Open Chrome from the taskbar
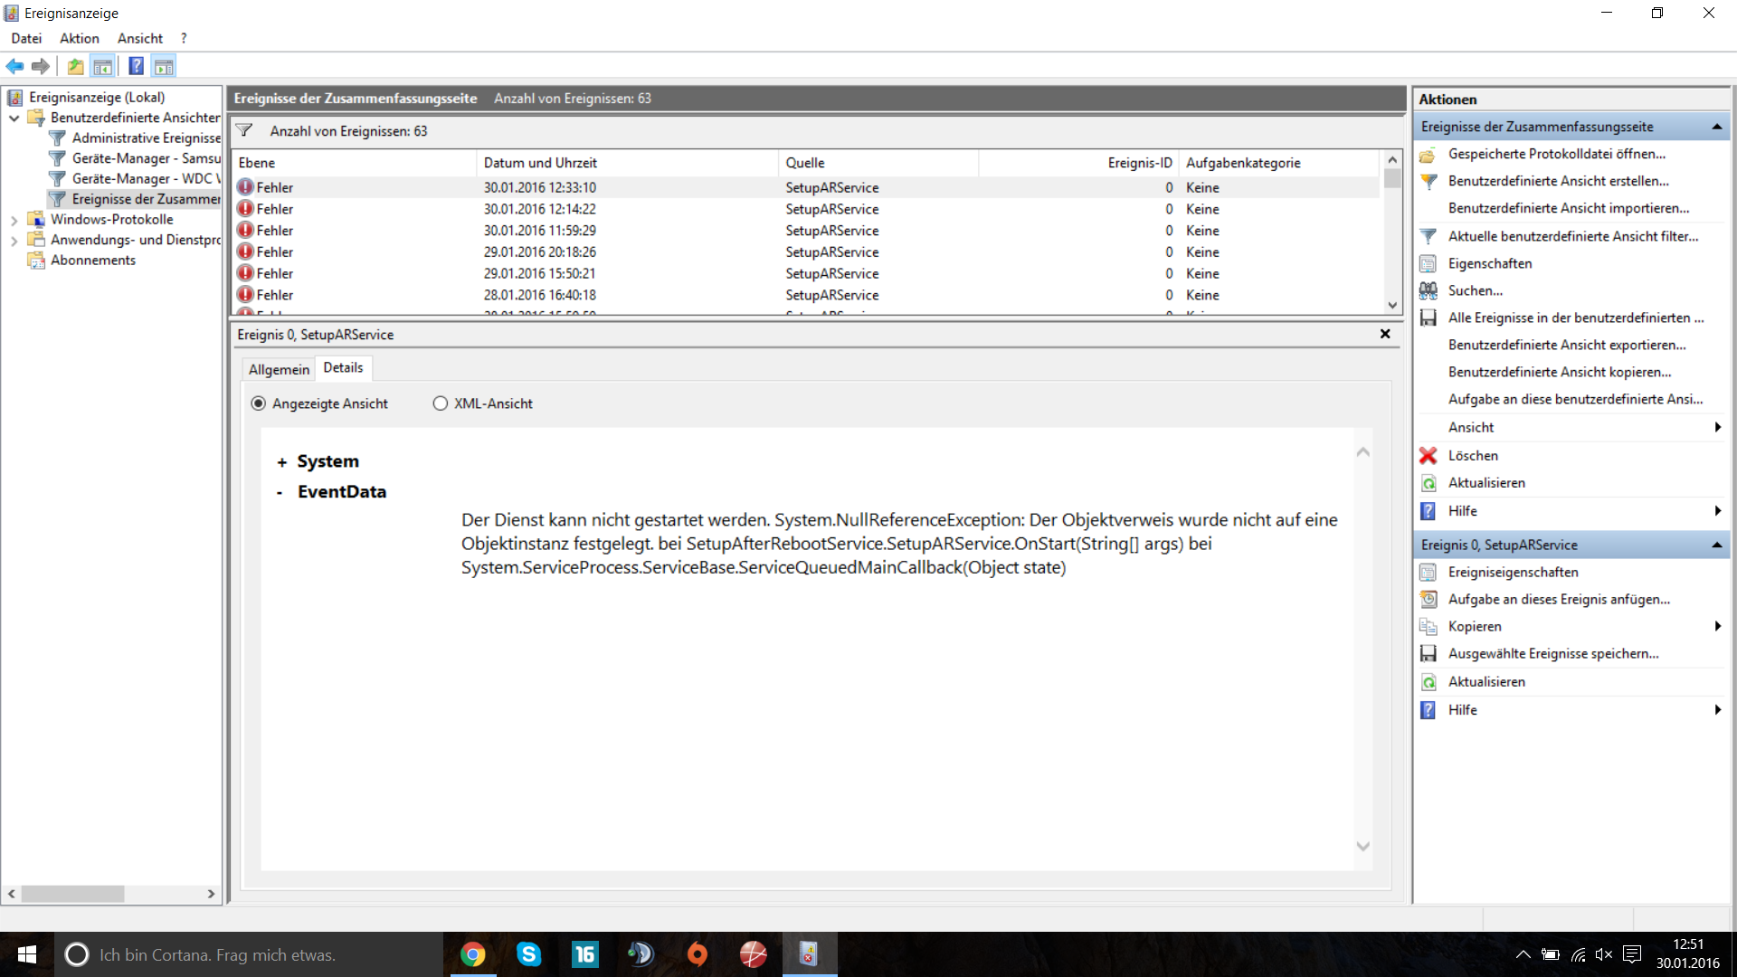The width and height of the screenshot is (1737, 977). click(472, 954)
